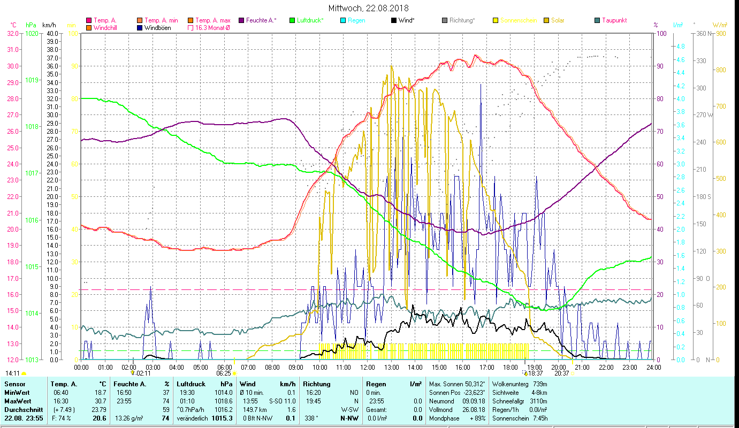
Task: Click the dark blue Windböen swatch
Action: click(x=140, y=27)
